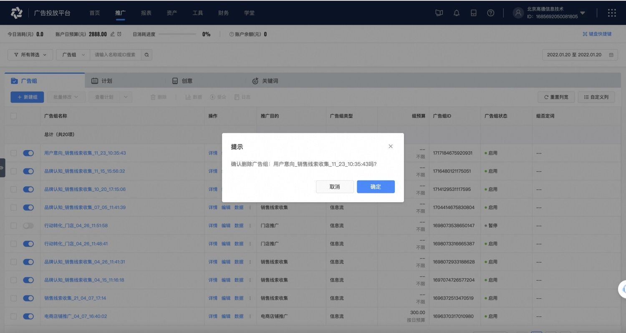Click the 新建组 button
The image size is (626, 333).
point(27,97)
